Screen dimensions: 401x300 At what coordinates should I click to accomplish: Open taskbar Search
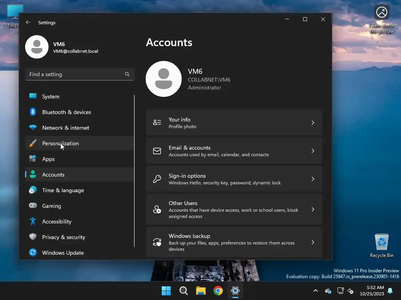tap(183, 291)
